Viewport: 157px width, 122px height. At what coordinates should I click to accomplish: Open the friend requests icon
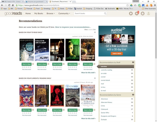pos(143,13)
